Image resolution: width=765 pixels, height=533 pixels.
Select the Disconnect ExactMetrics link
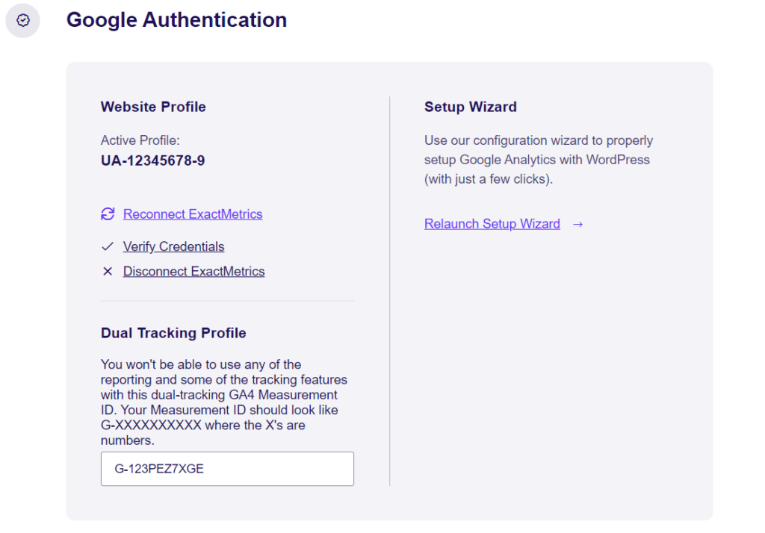193,271
